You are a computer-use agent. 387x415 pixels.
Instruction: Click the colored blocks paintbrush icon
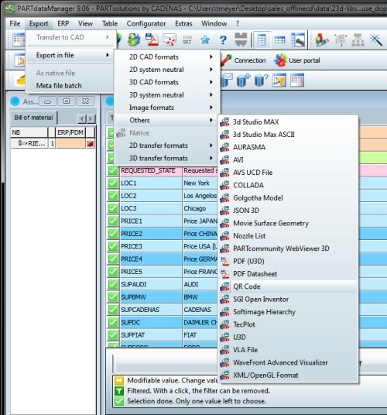coord(322,40)
